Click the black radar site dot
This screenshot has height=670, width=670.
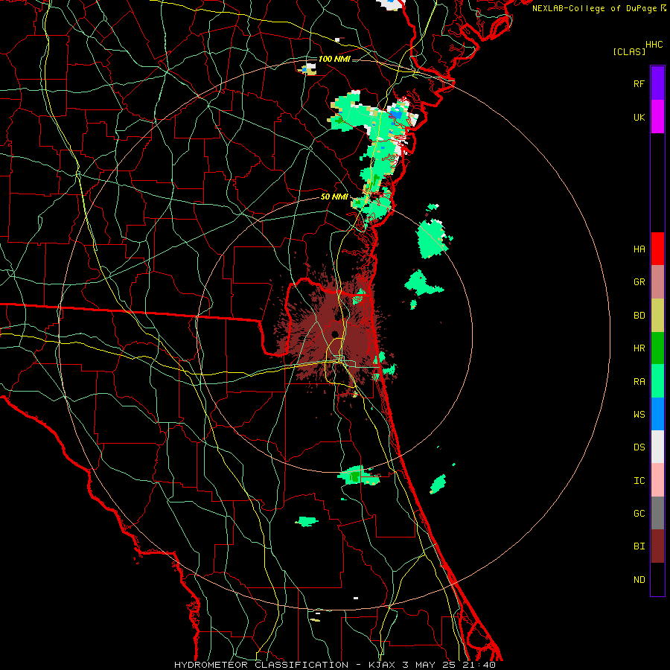point(335,334)
